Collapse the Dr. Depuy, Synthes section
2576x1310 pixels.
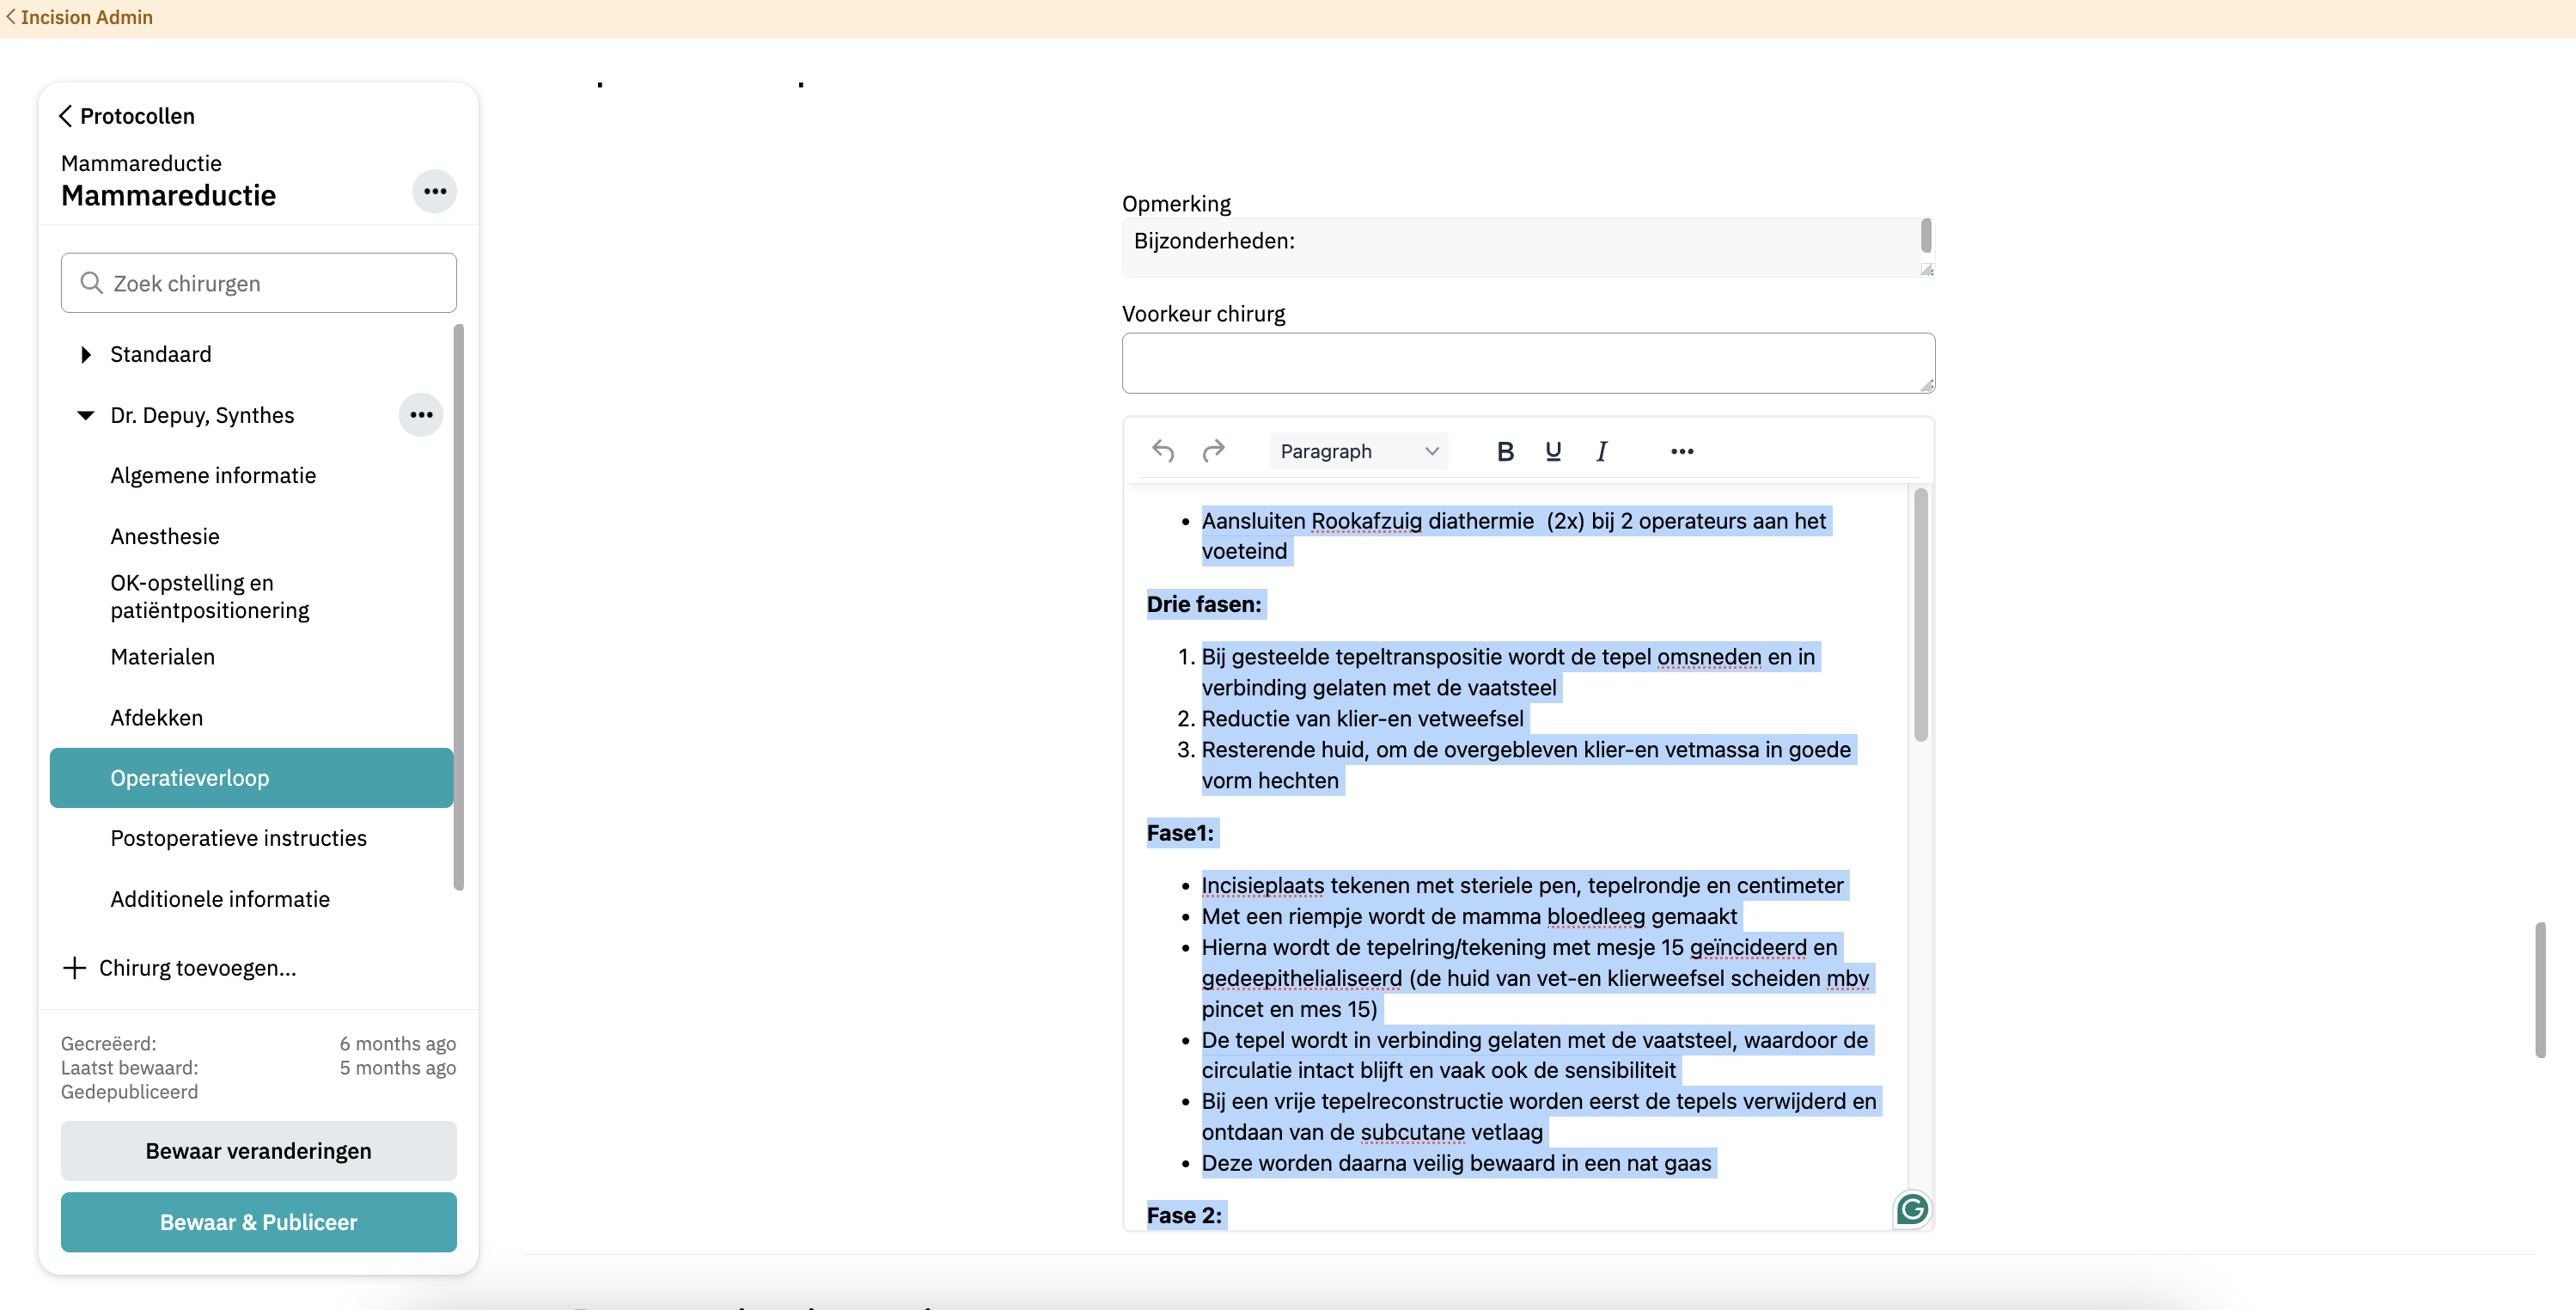pyautogui.click(x=86, y=415)
